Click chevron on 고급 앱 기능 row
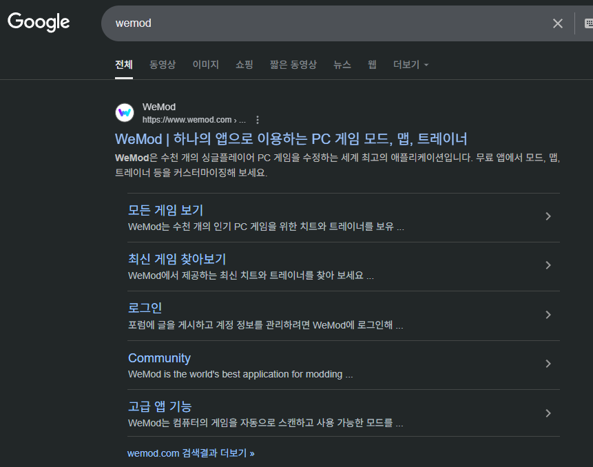The height and width of the screenshot is (467, 593). [548, 413]
